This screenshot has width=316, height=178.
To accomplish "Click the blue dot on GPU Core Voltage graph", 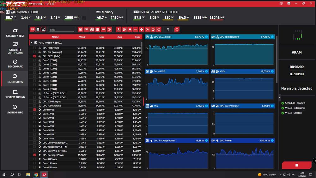I will pos(272,106).
